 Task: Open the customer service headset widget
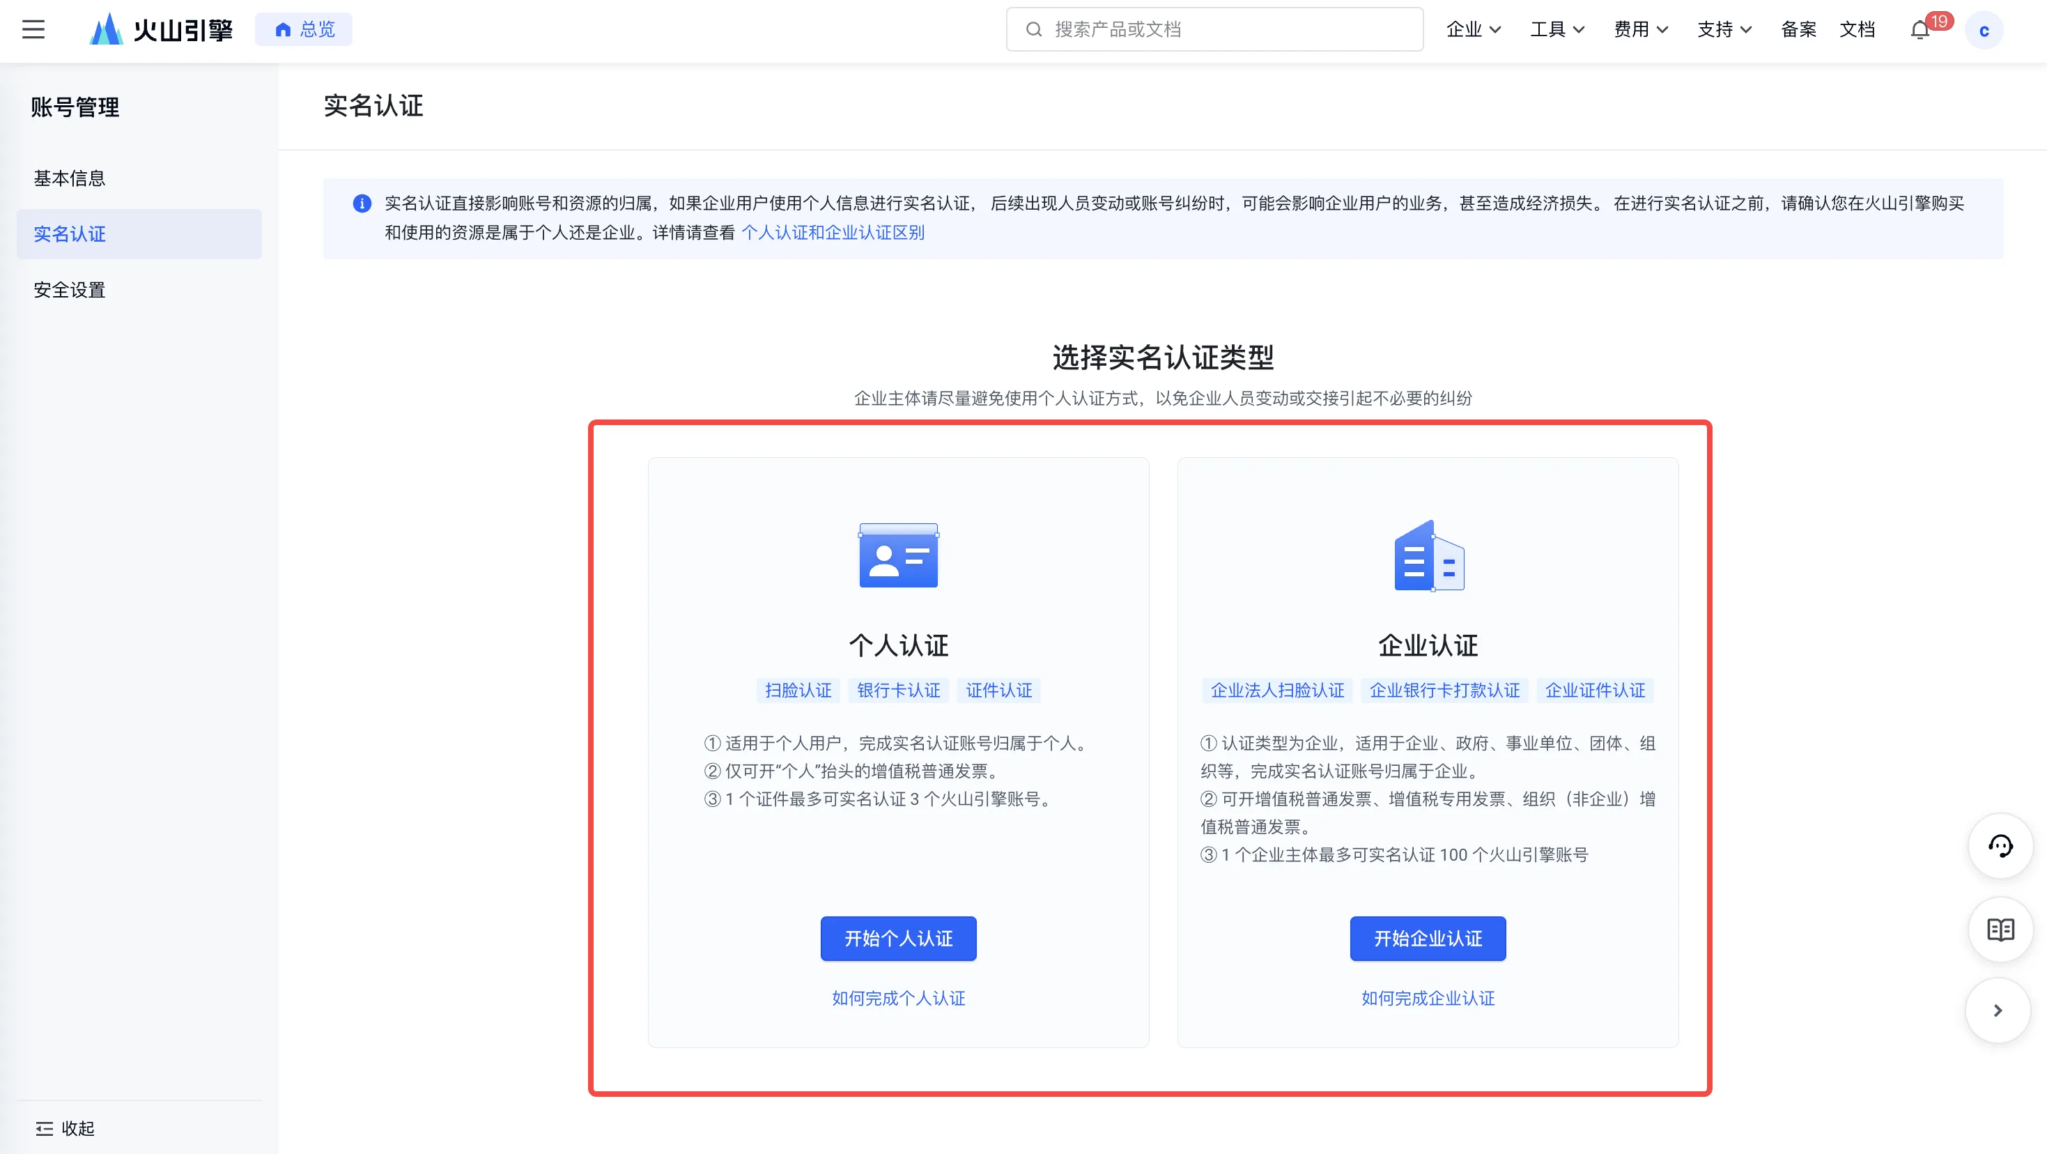click(2000, 845)
